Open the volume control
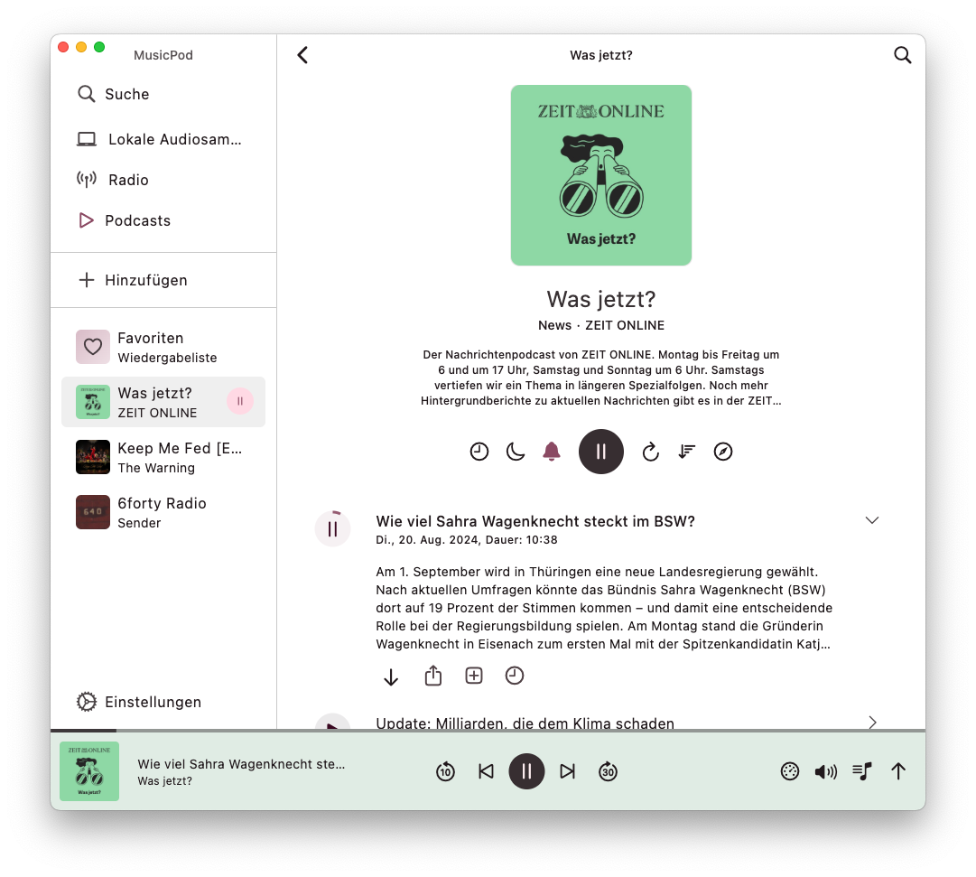The width and height of the screenshot is (976, 877). click(x=826, y=771)
